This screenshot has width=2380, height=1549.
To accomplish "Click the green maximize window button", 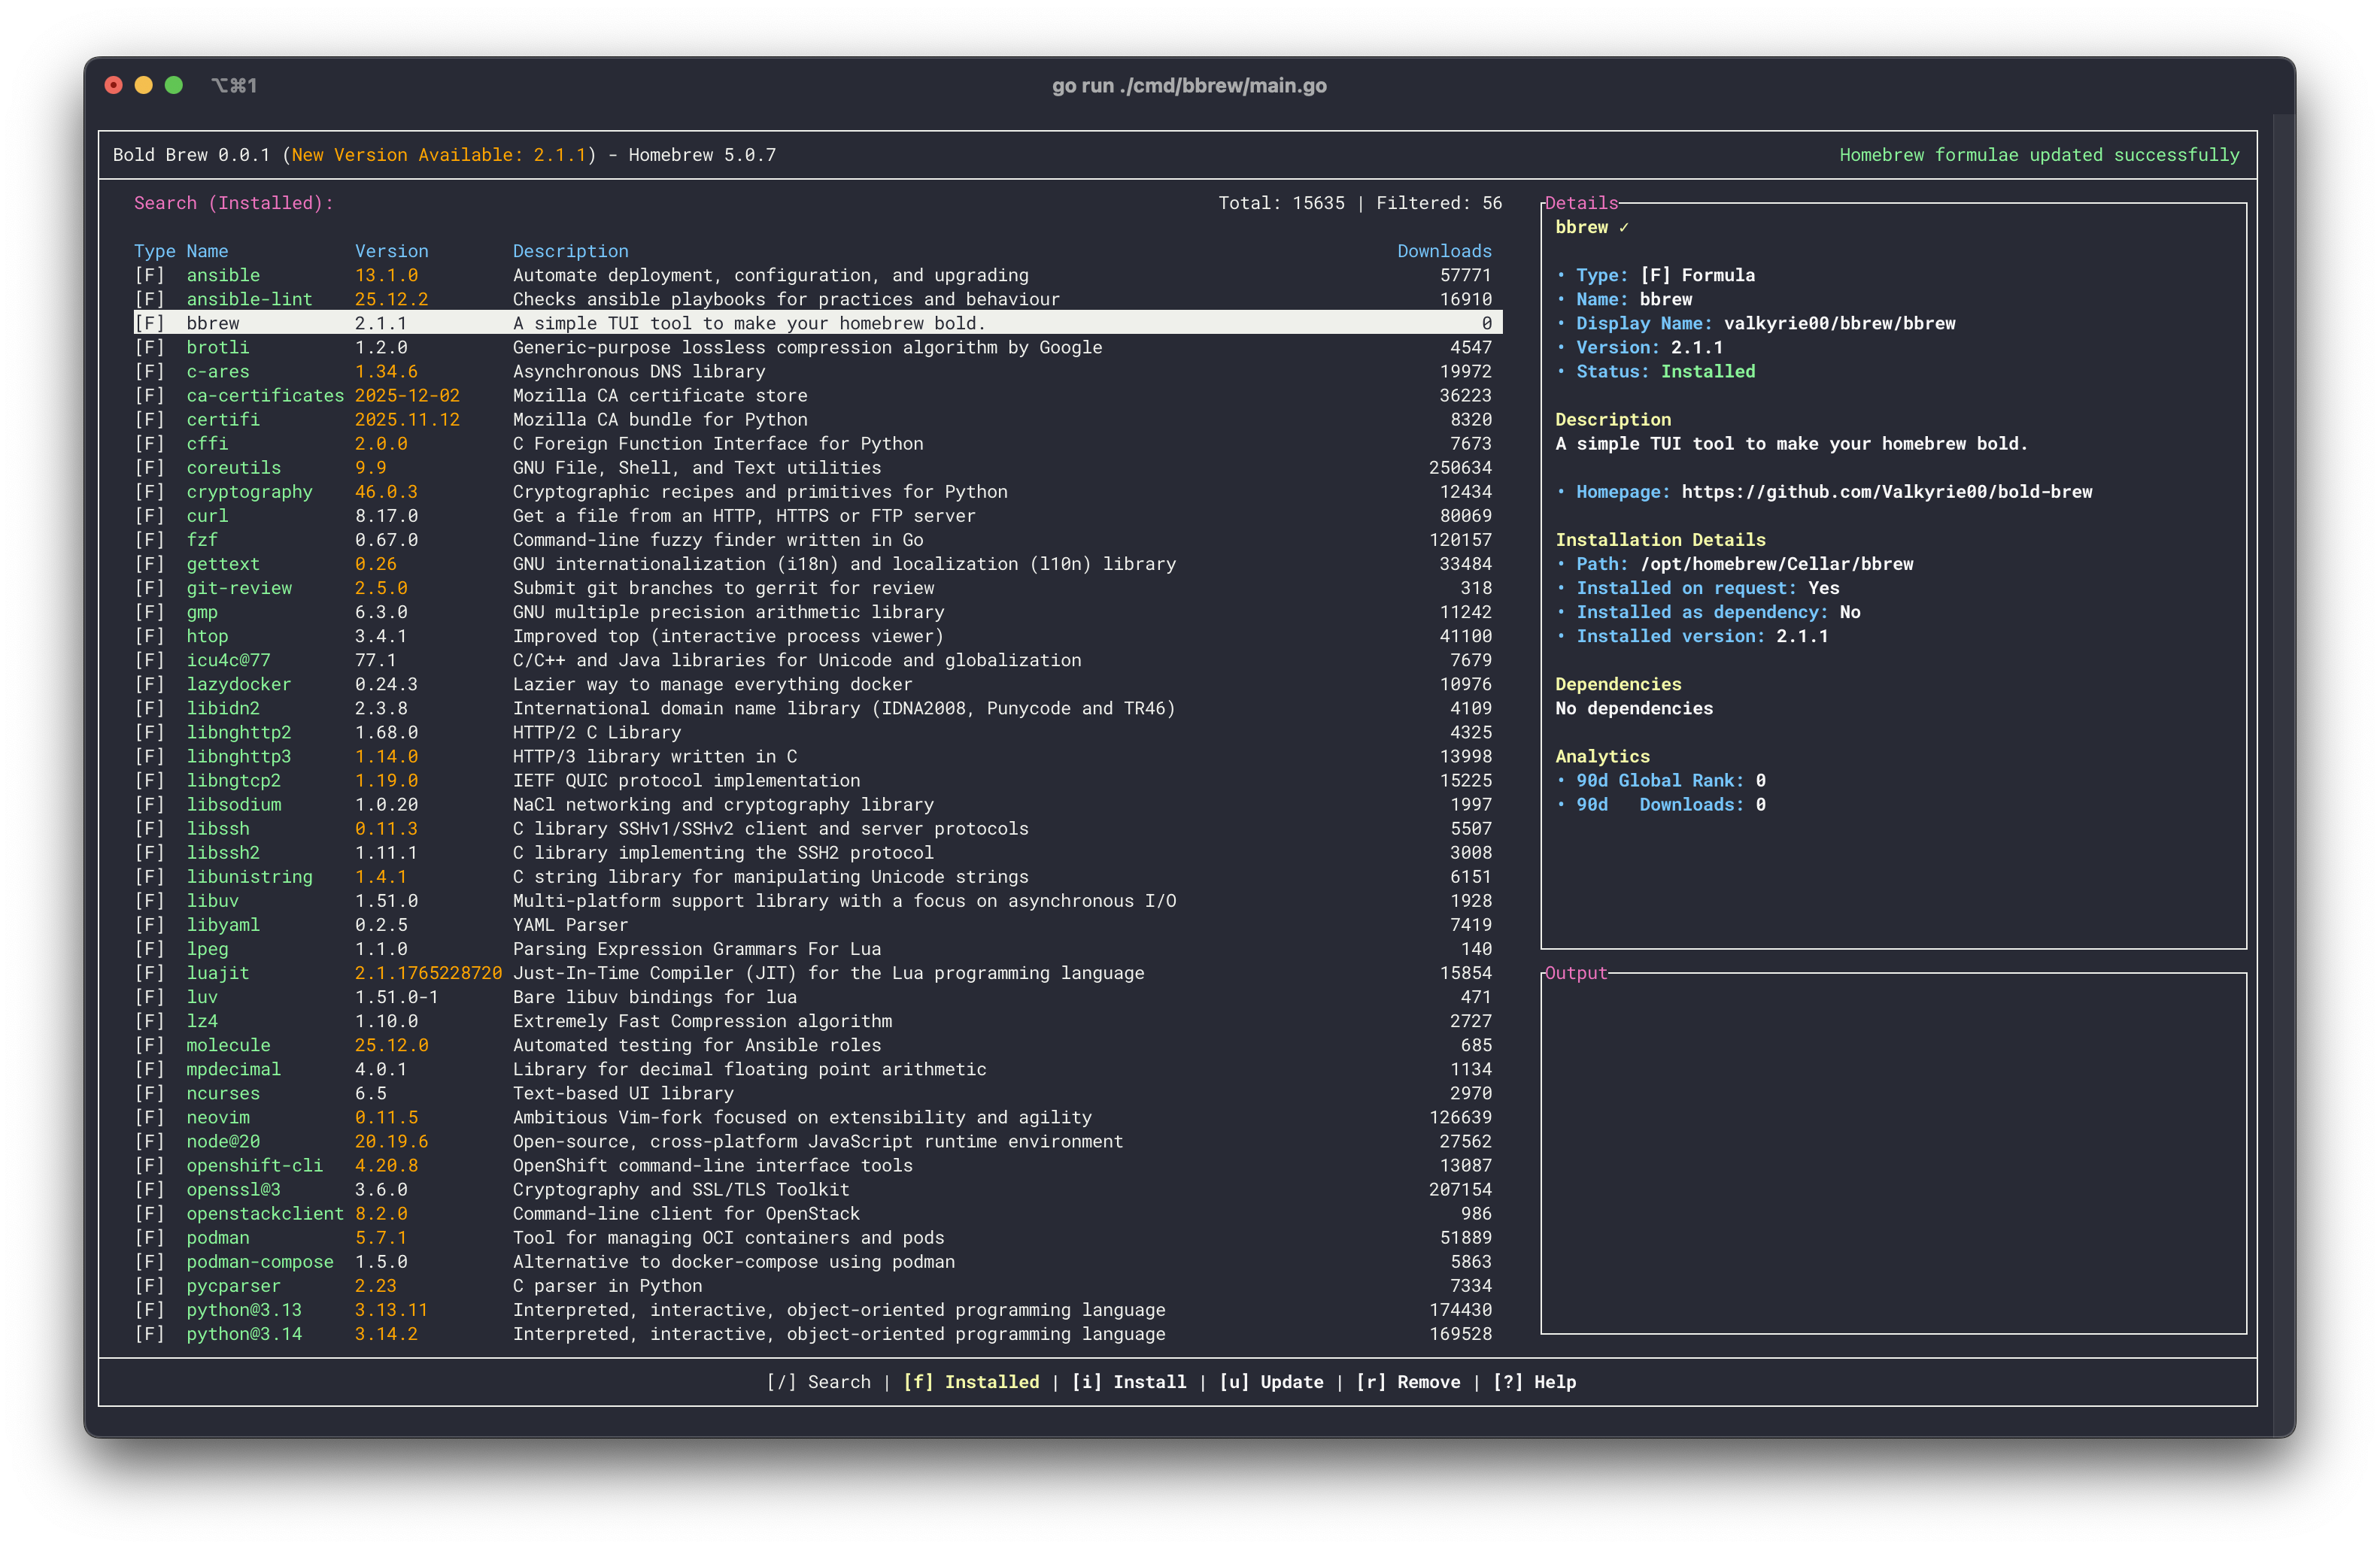I will pyautogui.click(x=174, y=85).
